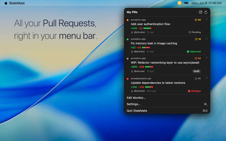Select Update dependencies to latest versions title
The width and height of the screenshot is (226, 141).
158,83
